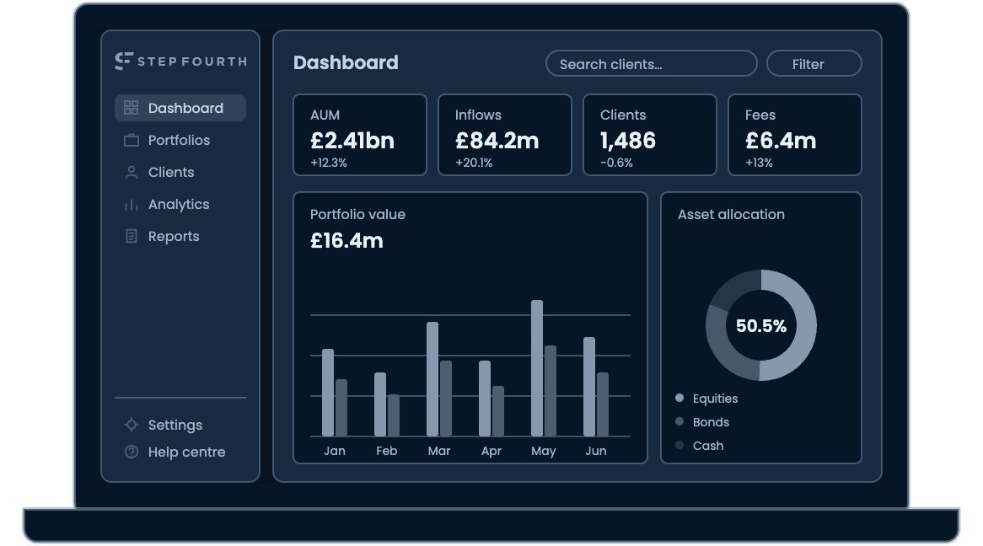Select the Equities legend dot

coord(679,398)
